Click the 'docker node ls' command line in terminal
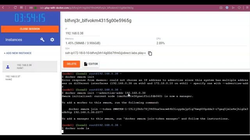250x140 pixels. [75, 128]
